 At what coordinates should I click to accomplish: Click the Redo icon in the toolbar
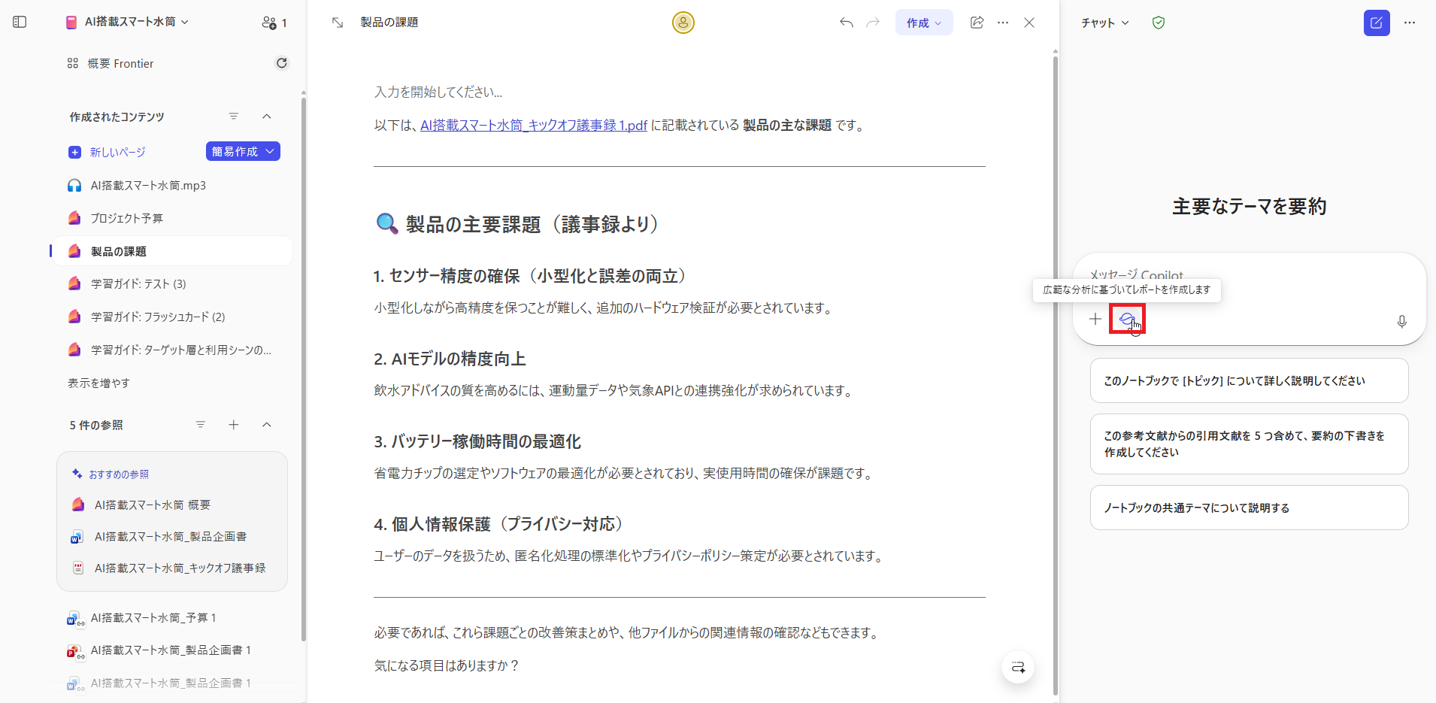point(873,23)
